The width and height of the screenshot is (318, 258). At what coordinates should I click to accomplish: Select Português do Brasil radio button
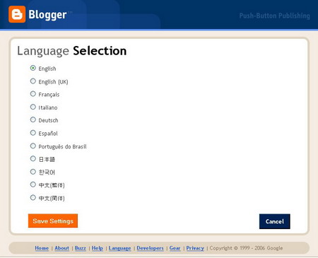click(33, 146)
